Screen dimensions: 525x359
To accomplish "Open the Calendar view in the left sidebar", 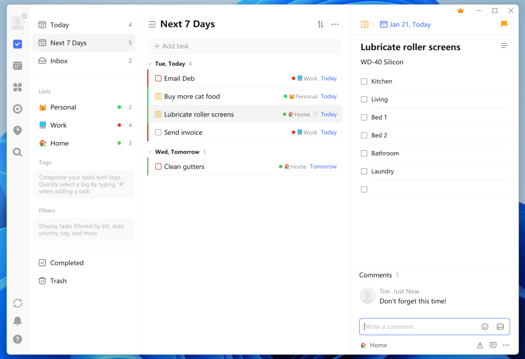I will 17,65.
